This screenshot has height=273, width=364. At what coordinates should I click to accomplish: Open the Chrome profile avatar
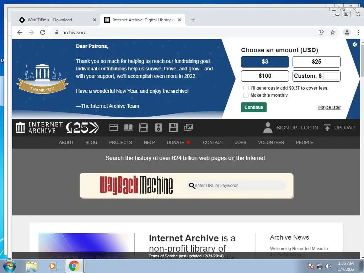pyautogui.click(x=347, y=32)
